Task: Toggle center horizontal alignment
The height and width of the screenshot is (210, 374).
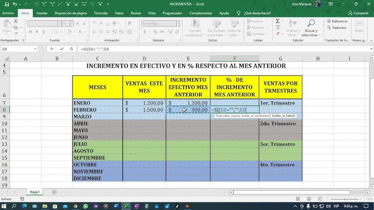Action: click(101, 32)
